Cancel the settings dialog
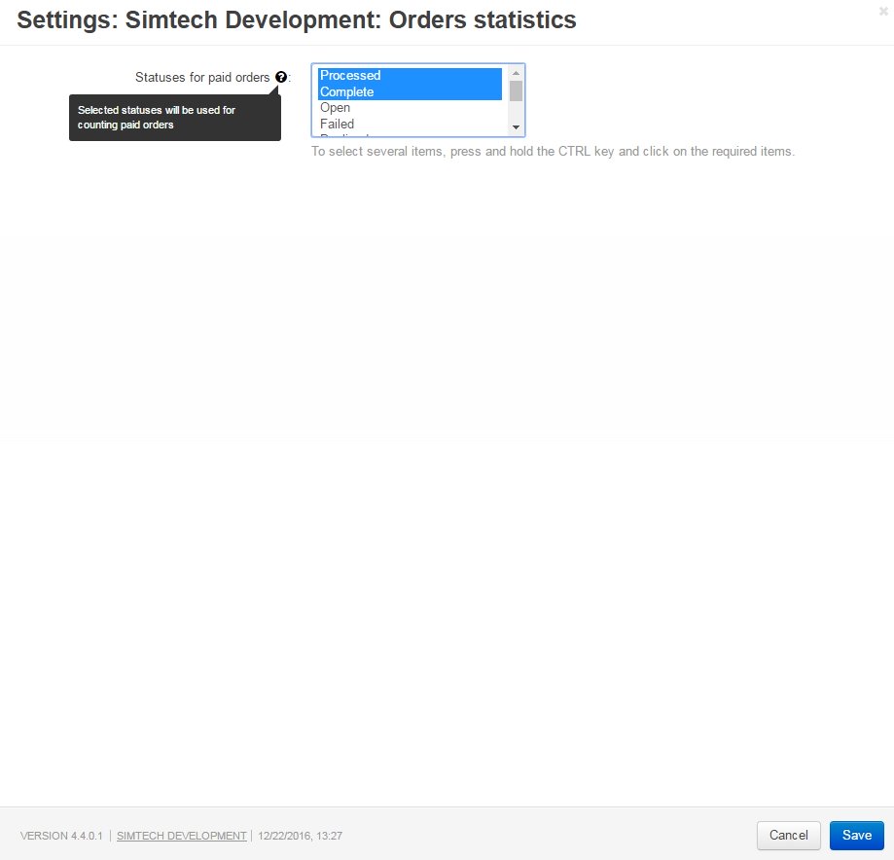 pos(789,836)
